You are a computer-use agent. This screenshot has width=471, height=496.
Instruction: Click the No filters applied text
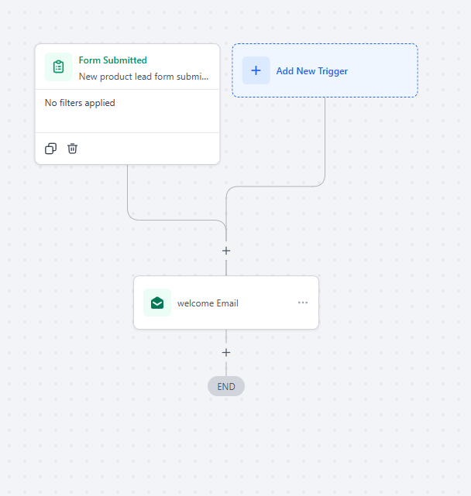[80, 103]
